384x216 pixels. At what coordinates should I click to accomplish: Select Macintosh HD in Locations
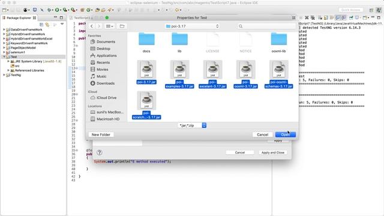(108, 119)
